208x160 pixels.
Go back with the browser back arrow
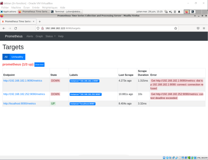click(4, 28)
